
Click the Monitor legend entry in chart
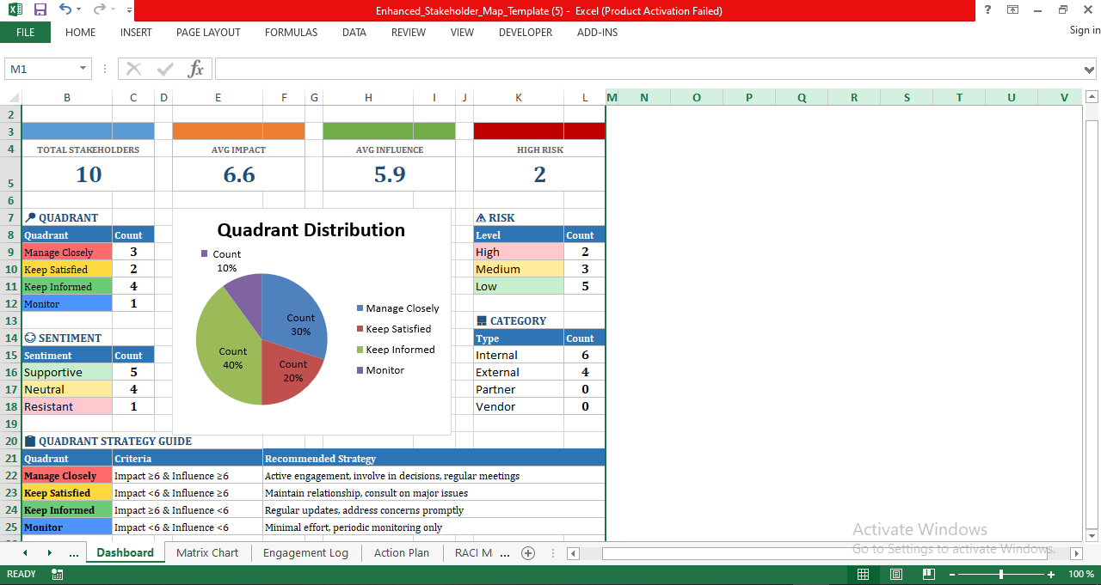(x=379, y=370)
